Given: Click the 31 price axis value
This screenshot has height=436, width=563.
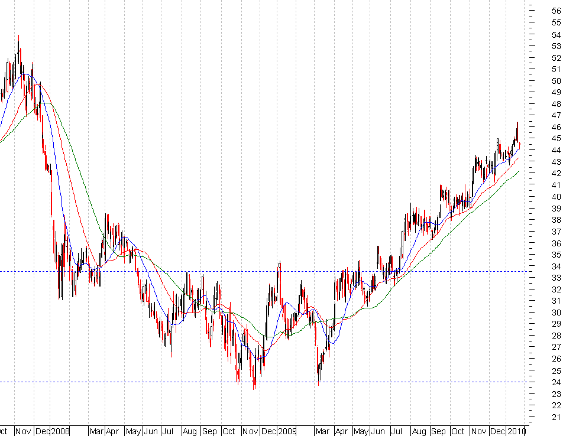Looking at the screenshot, I should (x=556, y=301).
